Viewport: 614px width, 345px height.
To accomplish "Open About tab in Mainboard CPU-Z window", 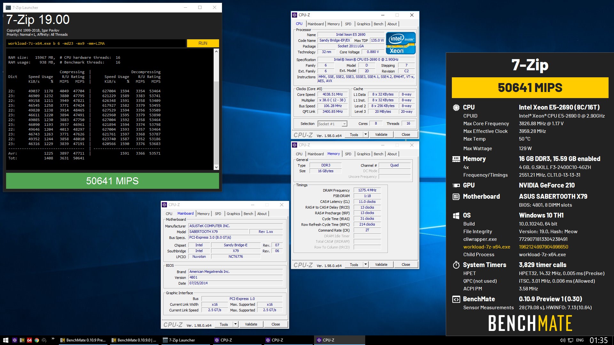I will pyautogui.click(x=262, y=214).
